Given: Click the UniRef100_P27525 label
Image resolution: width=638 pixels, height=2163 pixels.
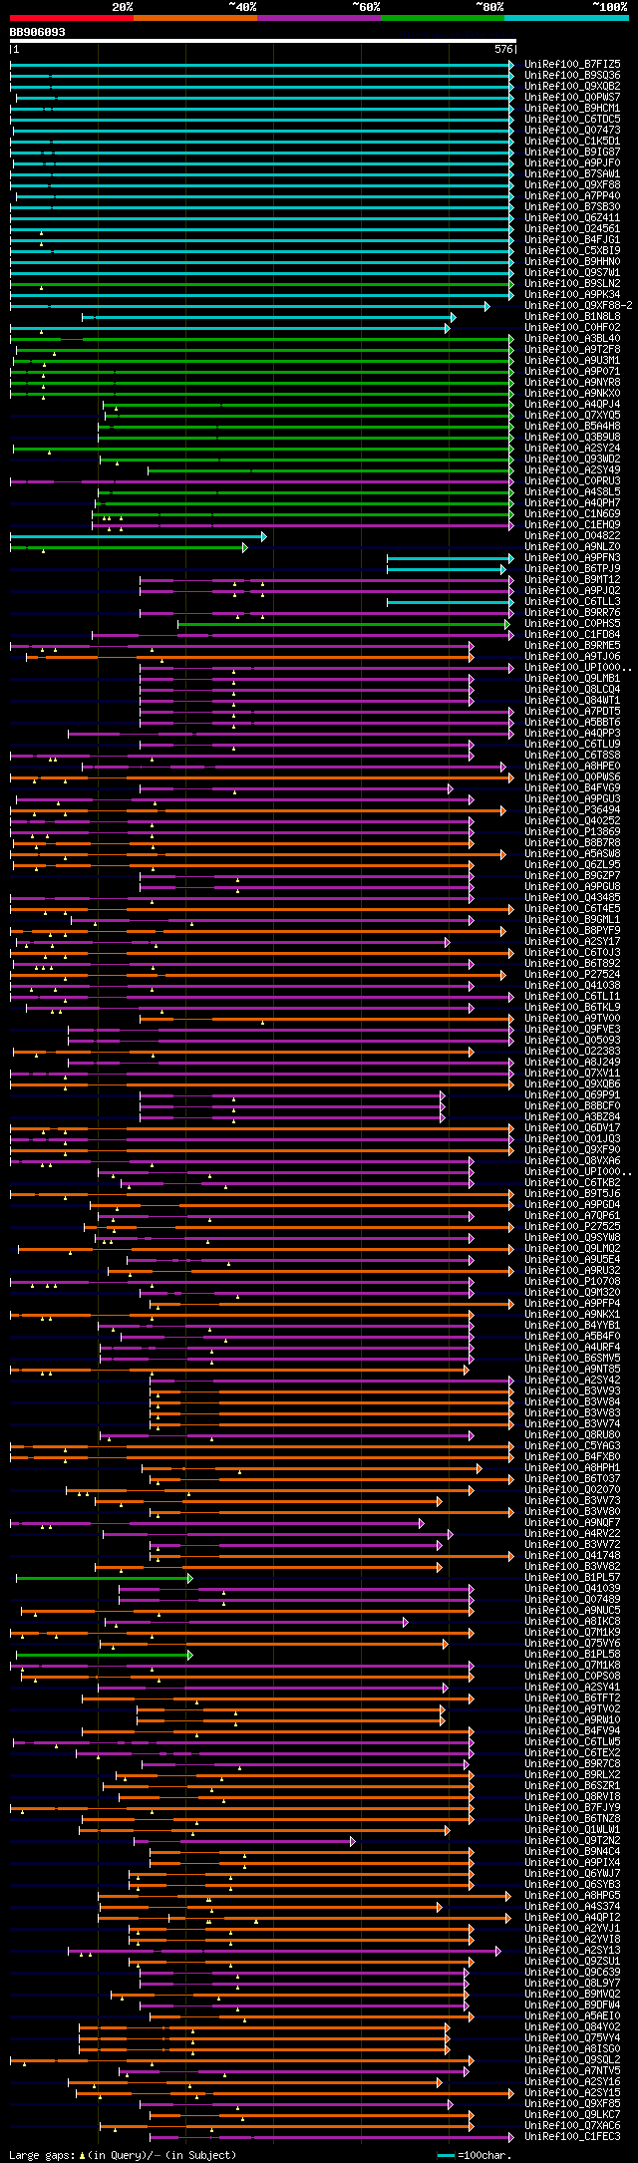Looking at the screenshot, I should coord(572,1226).
